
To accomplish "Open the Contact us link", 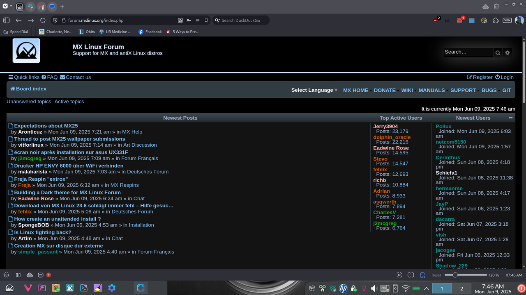I will pos(75,77).
